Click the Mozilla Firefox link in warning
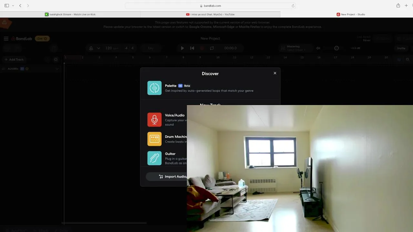Viewport: 413px width, 232px height. coord(249,27)
